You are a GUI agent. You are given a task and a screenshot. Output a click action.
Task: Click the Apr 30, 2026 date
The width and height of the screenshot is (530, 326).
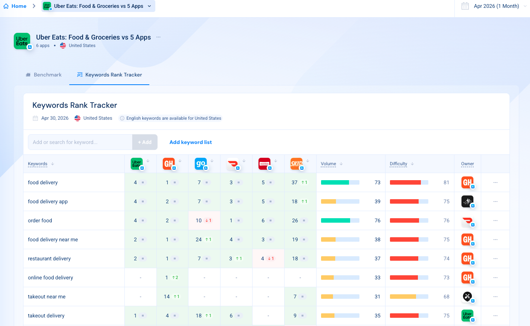click(x=55, y=118)
